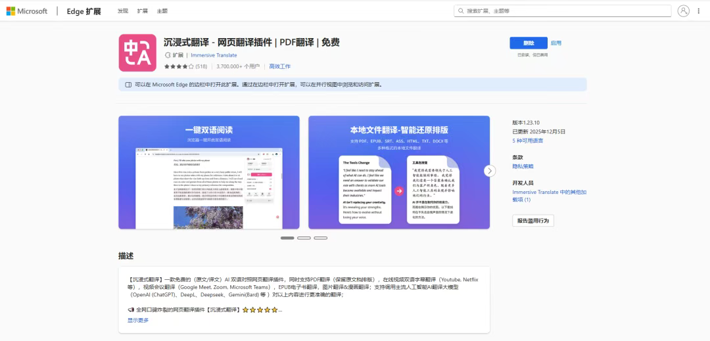Click the 报告滥用行为 button
Viewport: 710px width, 341px height.
click(533, 221)
